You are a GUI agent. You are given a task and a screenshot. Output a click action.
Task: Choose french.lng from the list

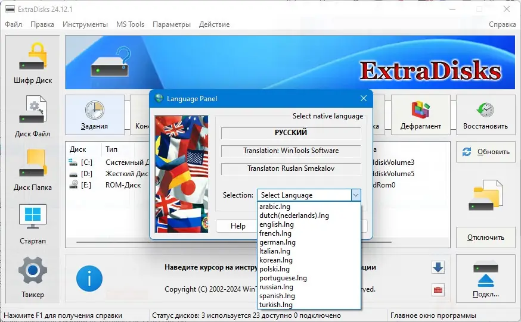tap(309, 233)
